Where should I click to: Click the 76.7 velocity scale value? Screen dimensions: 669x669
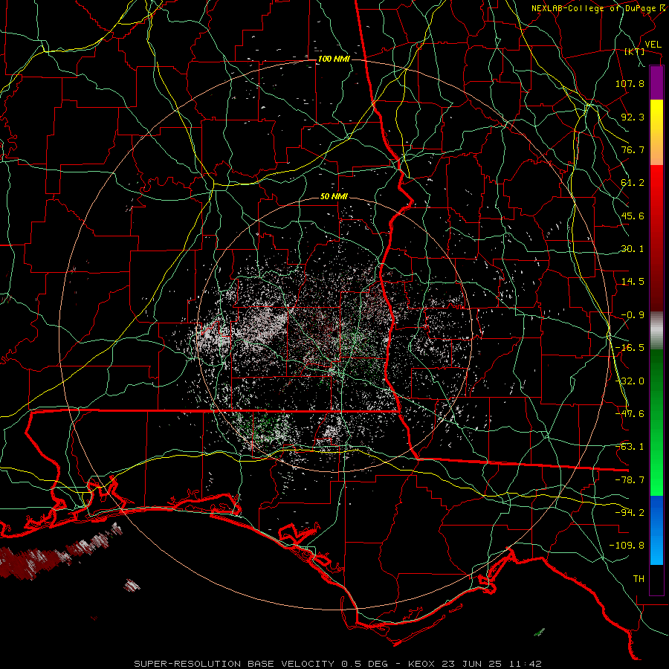tap(633, 149)
